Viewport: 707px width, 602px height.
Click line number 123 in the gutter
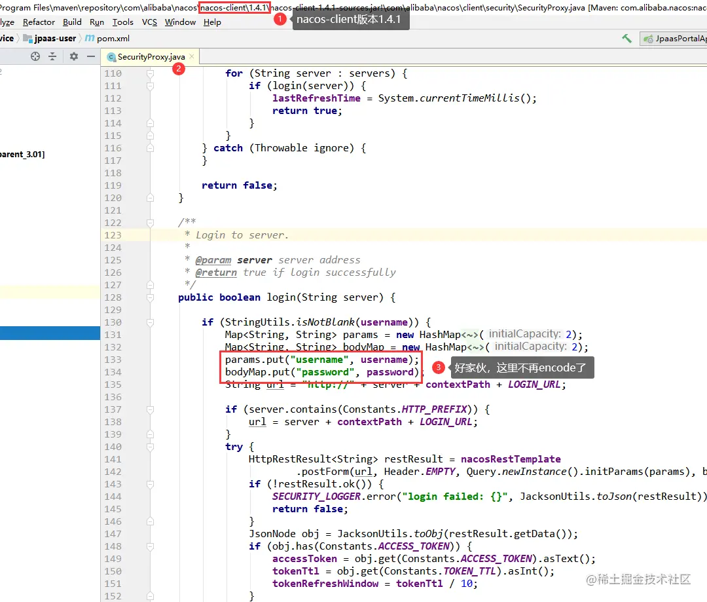click(x=113, y=235)
